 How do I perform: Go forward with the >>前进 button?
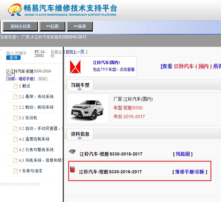tap(80, 27)
